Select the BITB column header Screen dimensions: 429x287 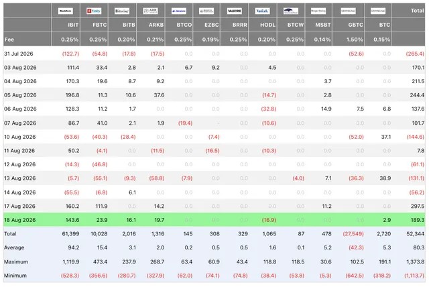tap(129, 25)
